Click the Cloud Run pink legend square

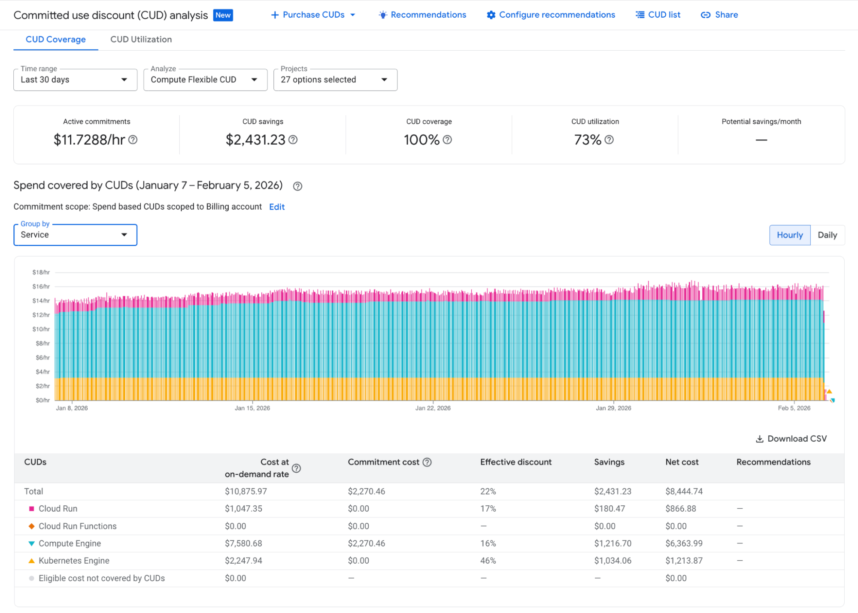(30, 509)
